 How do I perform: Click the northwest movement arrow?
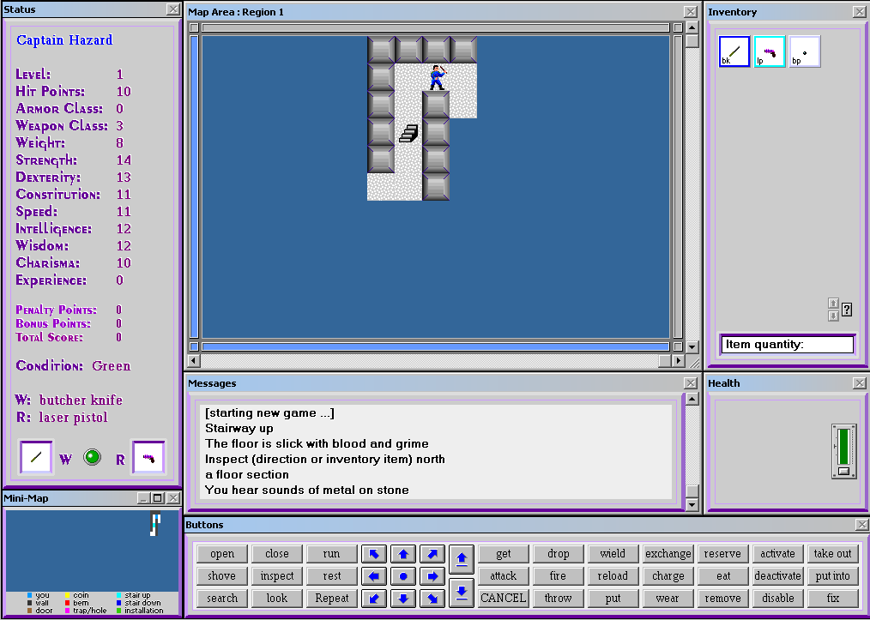click(374, 553)
